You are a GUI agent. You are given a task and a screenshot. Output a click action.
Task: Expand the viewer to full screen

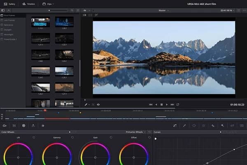pos(239,10)
